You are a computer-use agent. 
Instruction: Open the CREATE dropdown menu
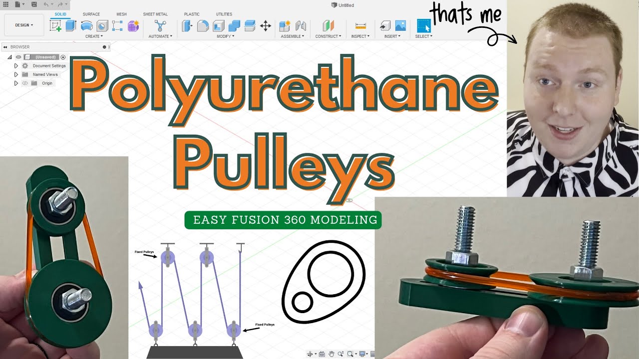coord(94,36)
